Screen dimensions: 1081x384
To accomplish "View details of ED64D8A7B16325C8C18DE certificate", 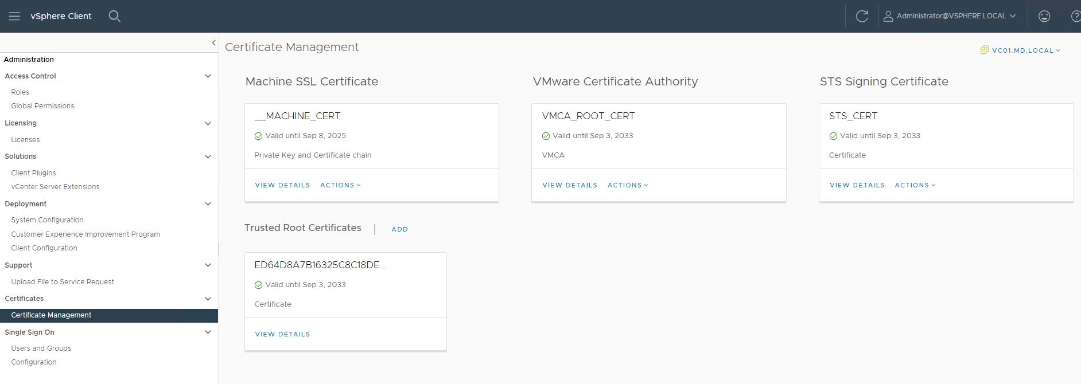I will [282, 334].
